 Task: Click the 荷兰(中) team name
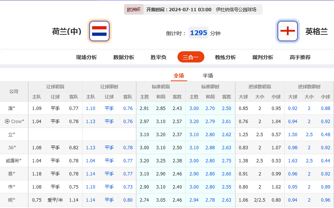tap(67, 31)
